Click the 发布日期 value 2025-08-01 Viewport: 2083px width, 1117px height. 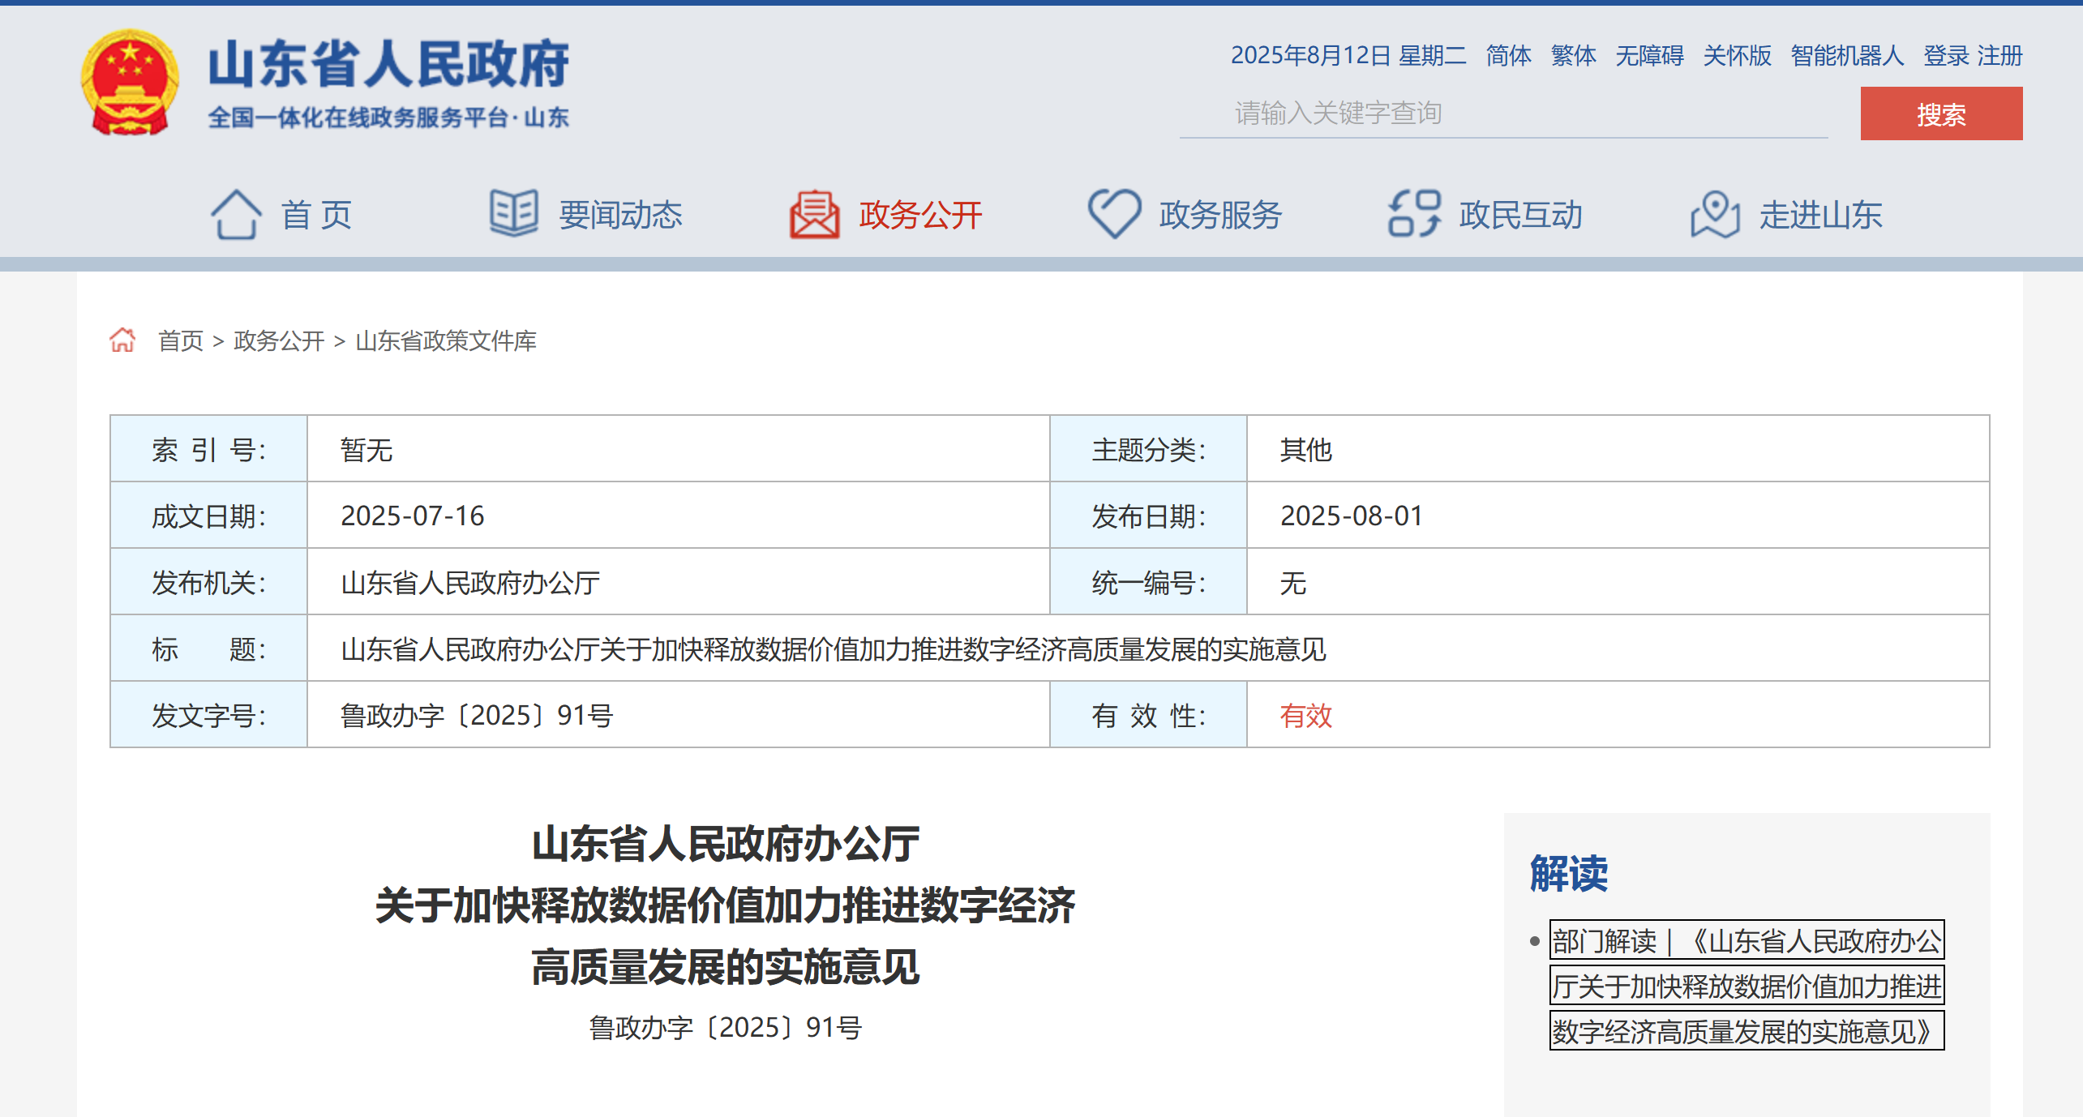click(1352, 516)
